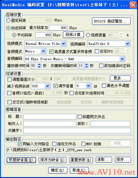Click the 版权 input field
The image size is (138, 178).
pyautogui.click(x=110, y=124)
